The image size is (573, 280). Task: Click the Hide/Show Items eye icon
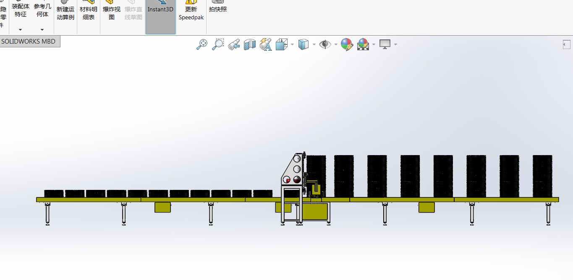click(x=325, y=44)
